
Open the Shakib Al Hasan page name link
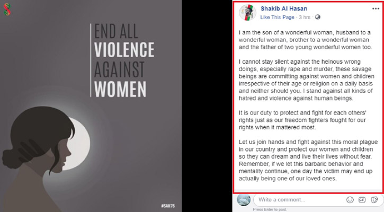[284, 8]
